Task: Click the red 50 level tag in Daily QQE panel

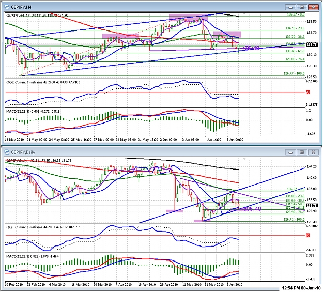Action: click(307, 235)
